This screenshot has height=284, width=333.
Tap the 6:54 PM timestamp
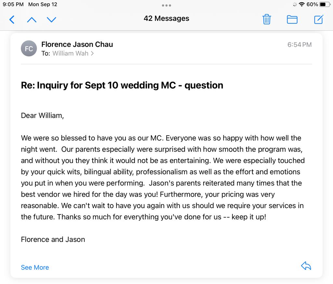point(299,45)
